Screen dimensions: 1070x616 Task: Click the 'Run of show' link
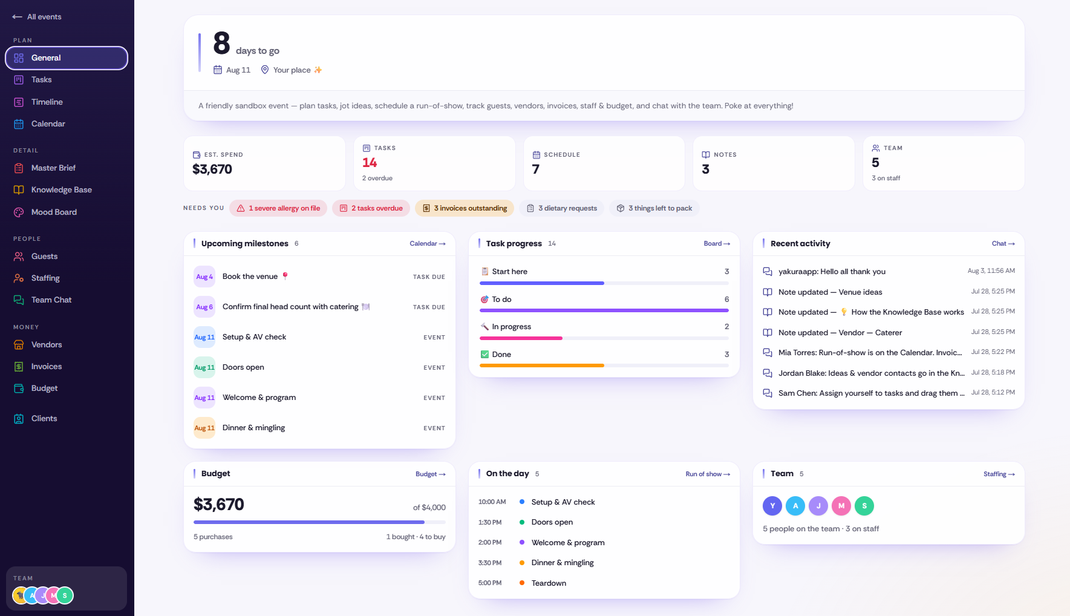tap(708, 474)
